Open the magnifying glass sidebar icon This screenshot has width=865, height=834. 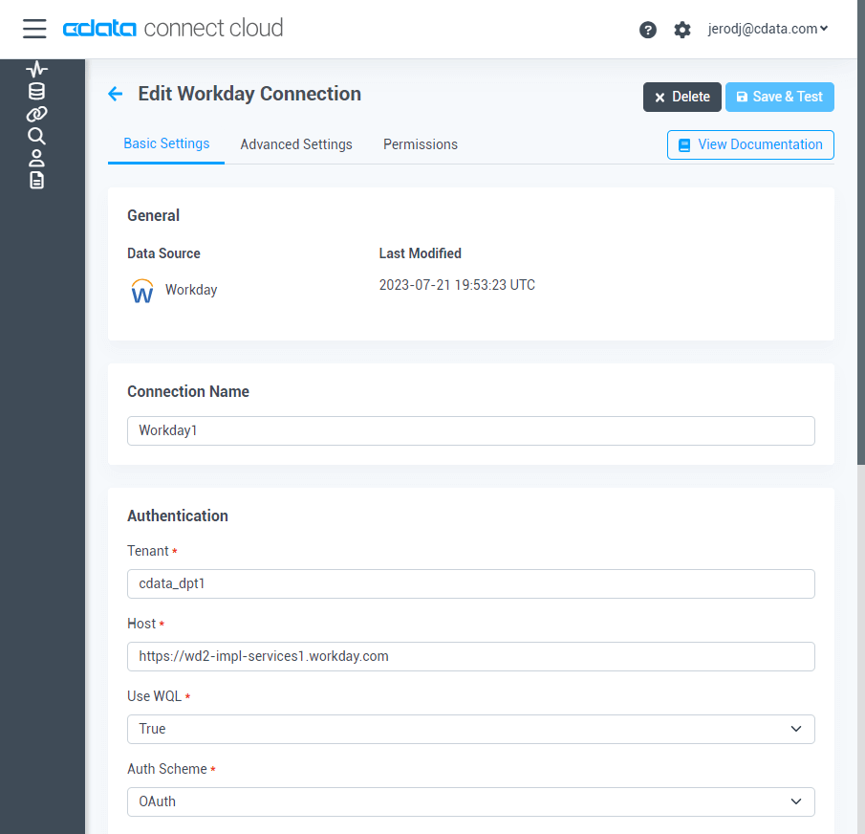(x=36, y=136)
